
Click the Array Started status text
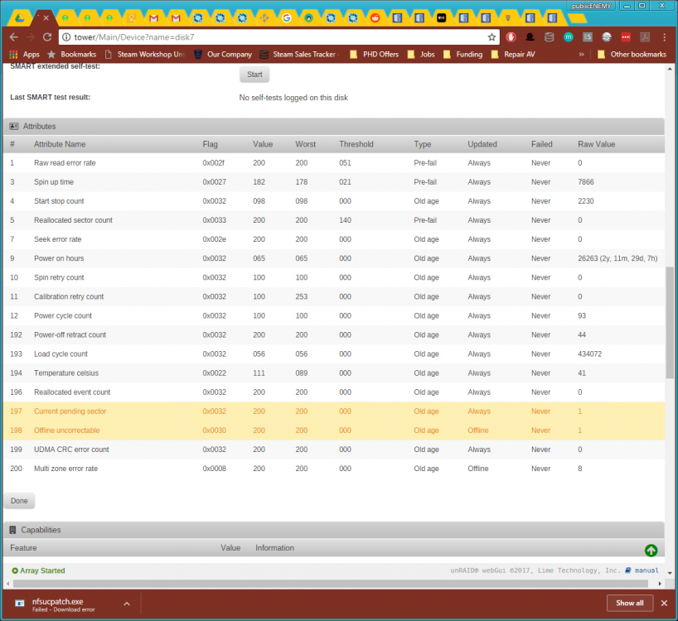coord(42,570)
